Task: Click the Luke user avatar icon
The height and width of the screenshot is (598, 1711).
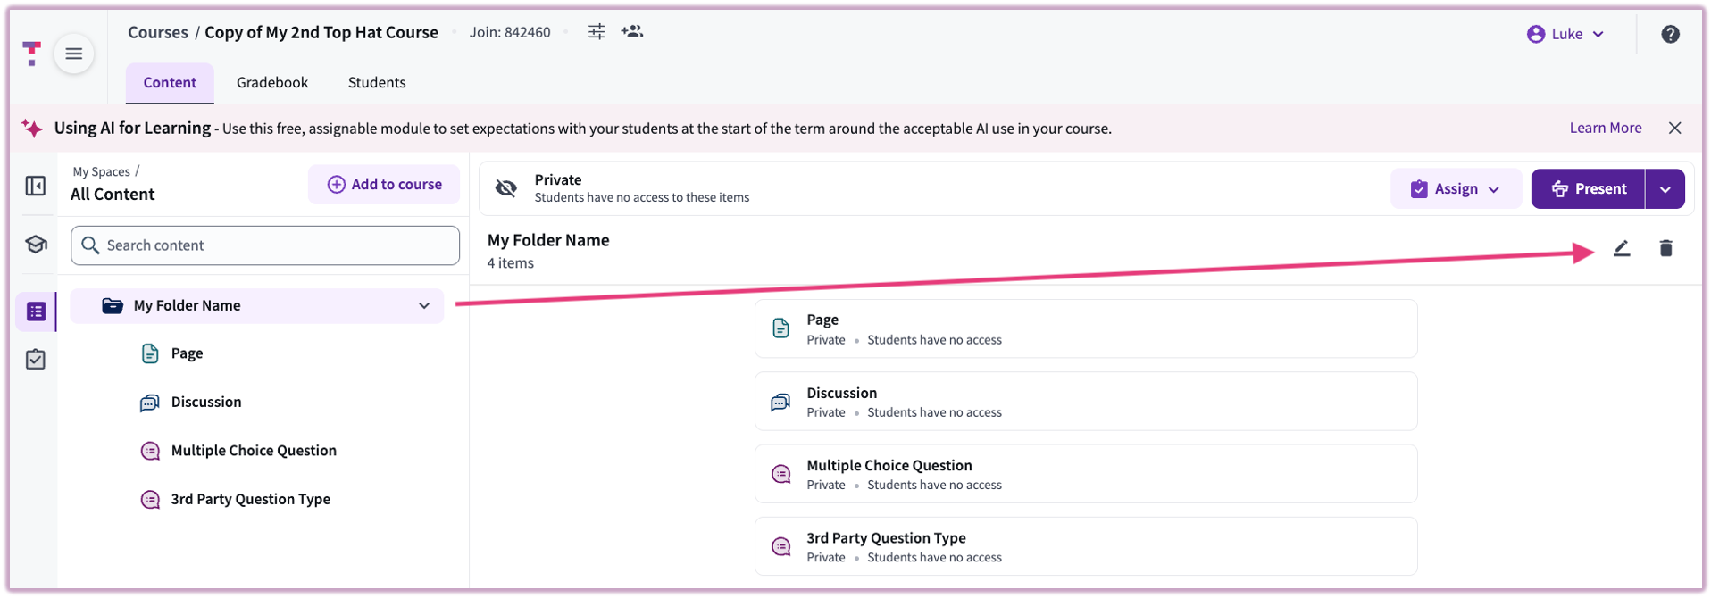Action: pos(1536,34)
